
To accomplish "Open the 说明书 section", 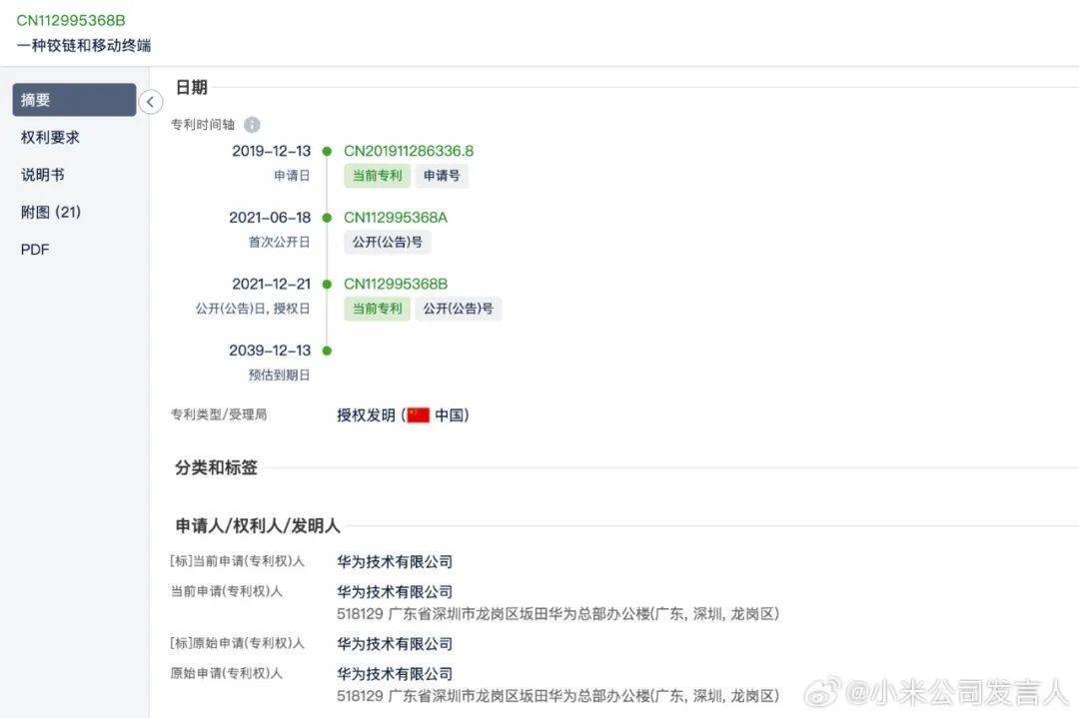I will (43, 175).
